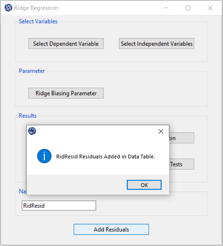Click the Select Variables group label
Viewport: 223px width, 246px height.
click(39, 21)
